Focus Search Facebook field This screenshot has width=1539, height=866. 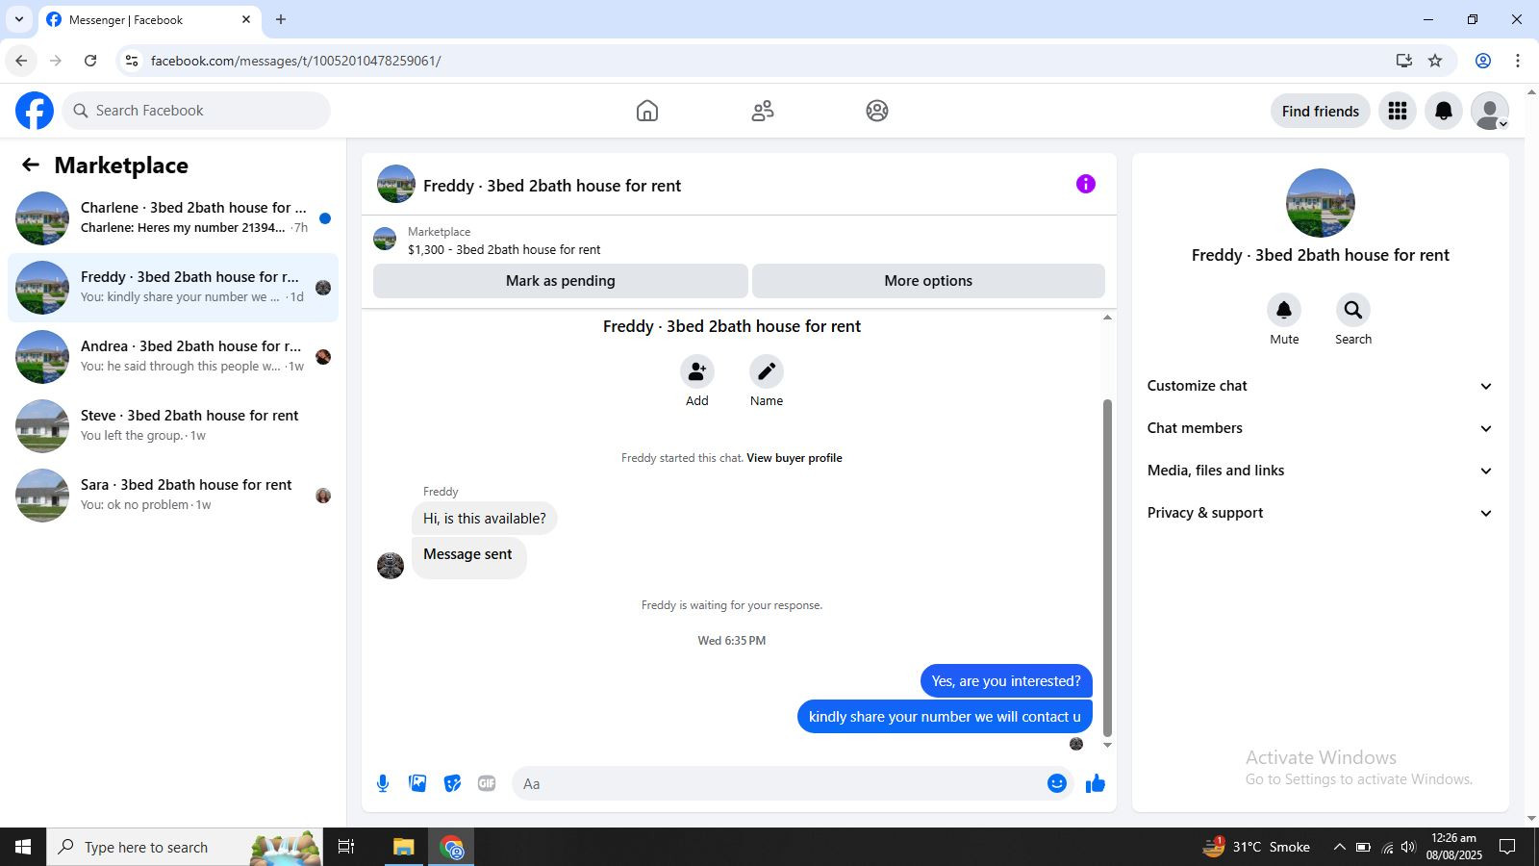196,111
